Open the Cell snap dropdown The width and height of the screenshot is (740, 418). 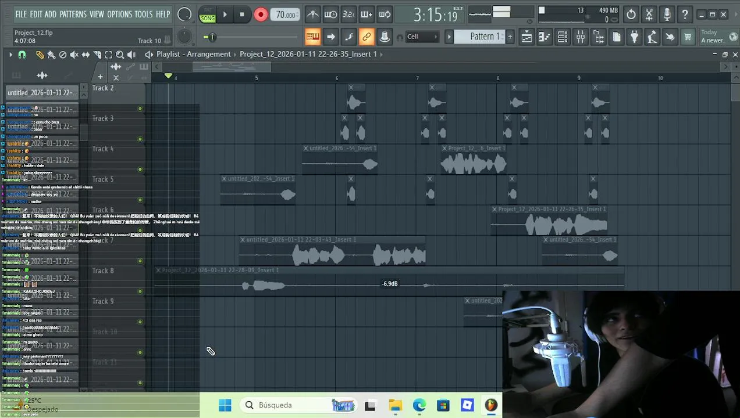click(x=422, y=37)
